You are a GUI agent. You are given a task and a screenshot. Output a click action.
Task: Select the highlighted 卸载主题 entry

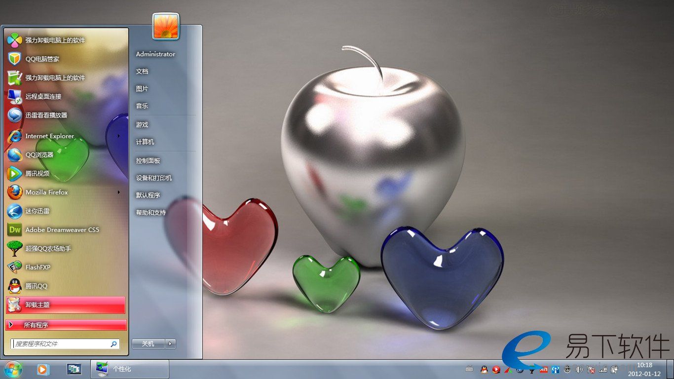65,304
